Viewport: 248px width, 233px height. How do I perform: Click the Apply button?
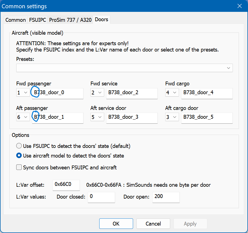(190, 224)
